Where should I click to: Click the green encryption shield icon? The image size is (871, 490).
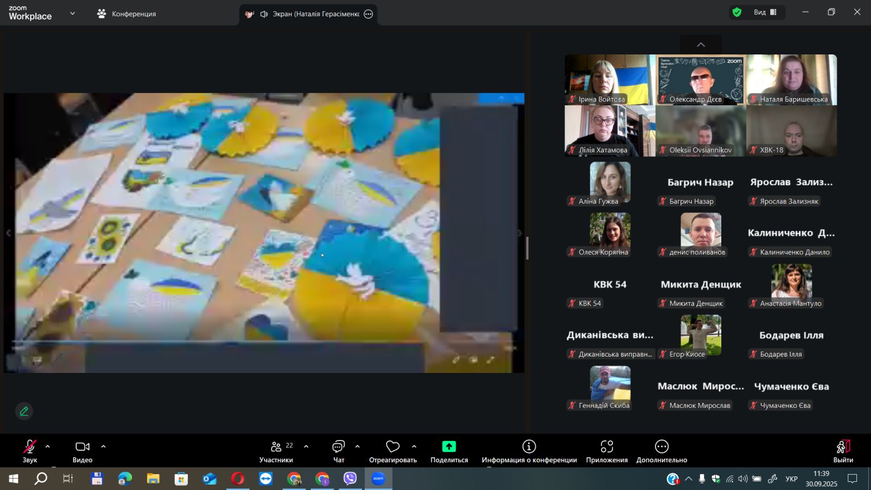pos(737,13)
